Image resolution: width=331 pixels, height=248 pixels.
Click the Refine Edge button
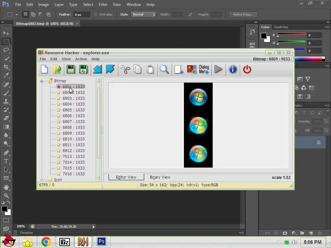coord(243,14)
